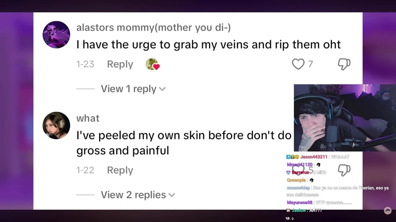Dislike the alastors mommy comment
Screen dimensions: 396x222
tap(344, 64)
